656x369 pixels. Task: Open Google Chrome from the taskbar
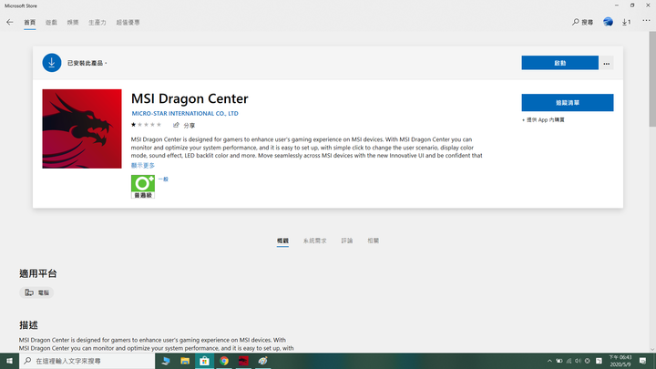pyautogui.click(x=224, y=361)
